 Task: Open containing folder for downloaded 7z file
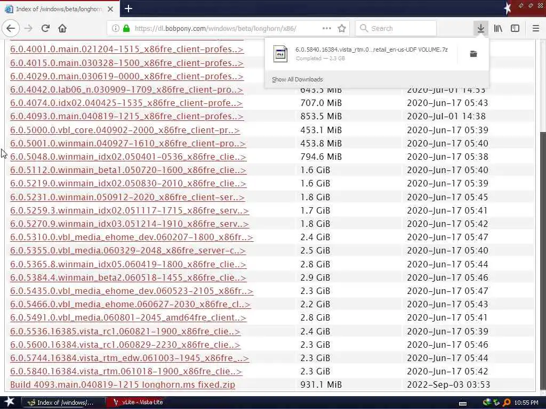[x=473, y=54]
